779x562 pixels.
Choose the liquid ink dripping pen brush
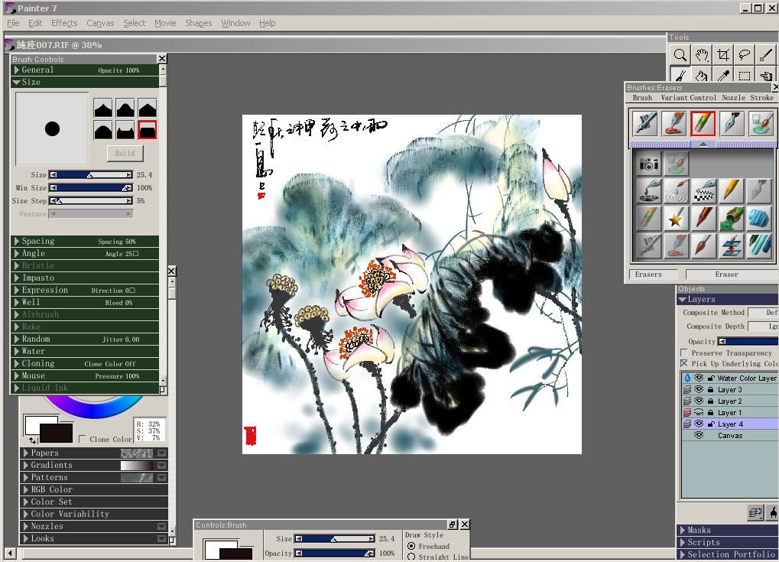tap(648, 191)
